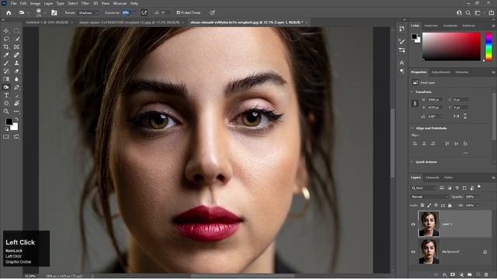The width and height of the screenshot is (497, 279).
Task: Click the Layer 1 thumbnail
Action: (429, 224)
